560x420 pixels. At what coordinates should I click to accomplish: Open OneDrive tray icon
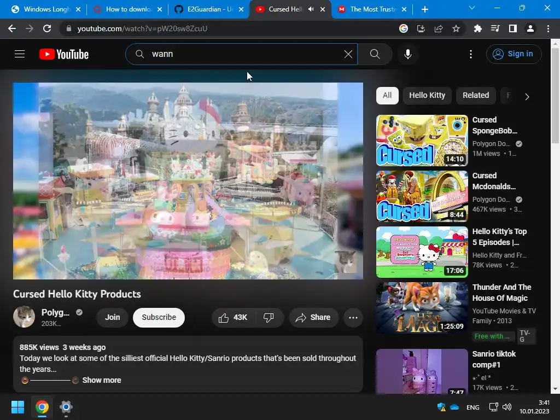pyautogui.click(x=454, y=407)
